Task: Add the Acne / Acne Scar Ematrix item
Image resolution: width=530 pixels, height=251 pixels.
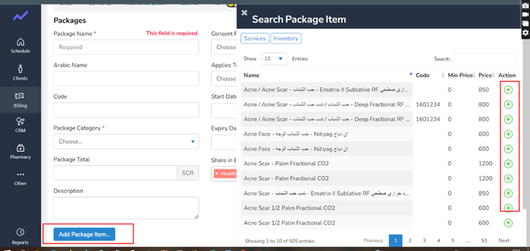Action: pyautogui.click(x=508, y=89)
